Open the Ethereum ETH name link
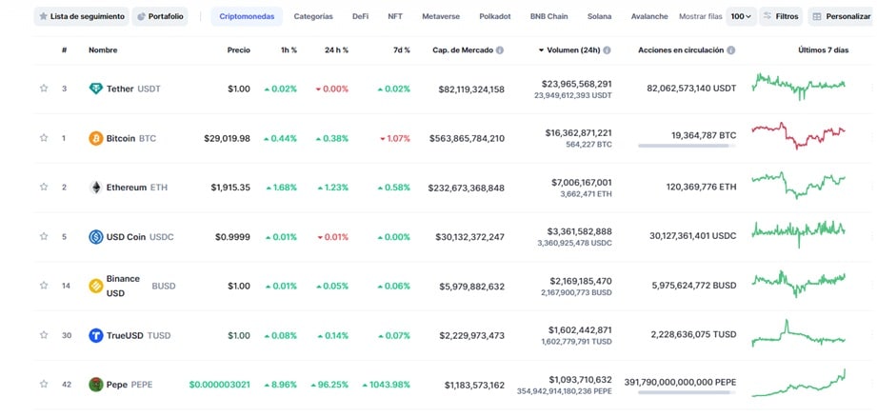The height and width of the screenshot is (417, 877). 136,188
